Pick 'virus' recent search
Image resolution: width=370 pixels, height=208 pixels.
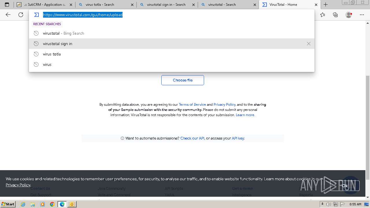(172, 64)
